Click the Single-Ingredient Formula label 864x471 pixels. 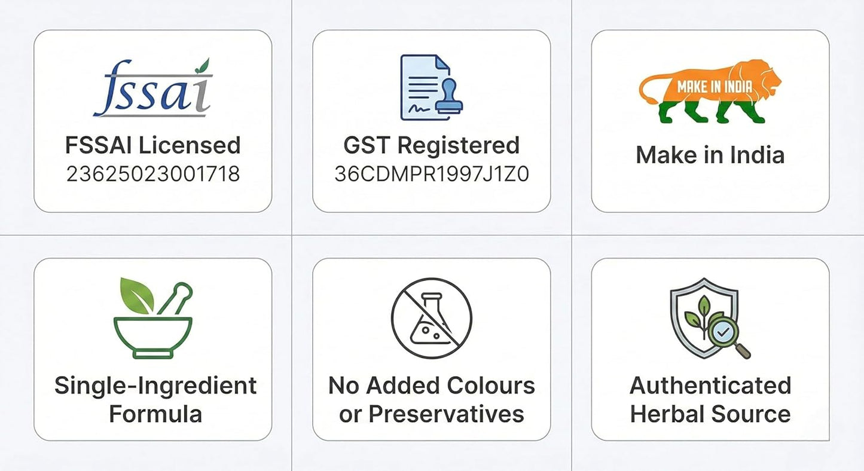(155, 399)
